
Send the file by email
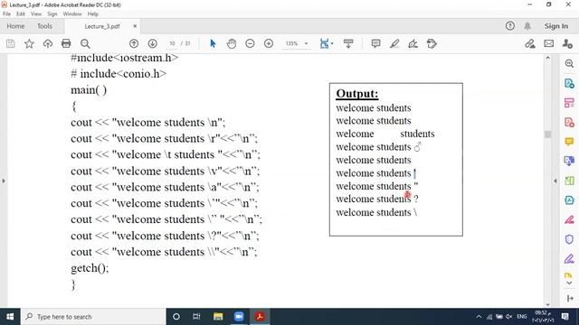(x=549, y=44)
